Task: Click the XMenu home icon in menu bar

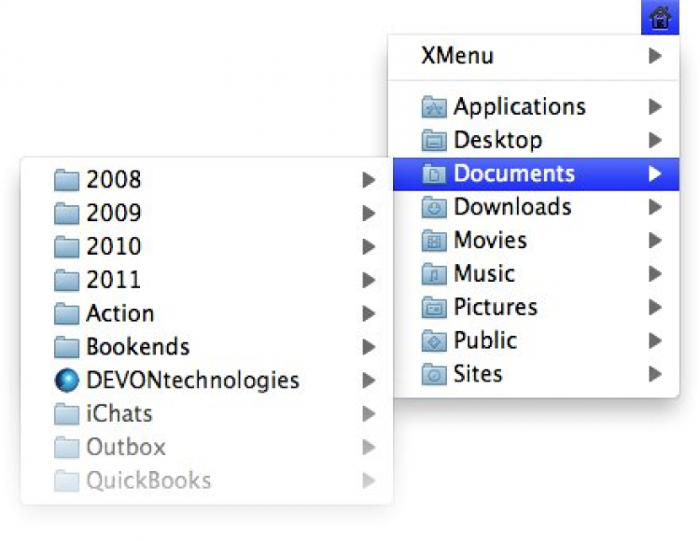Action: point(660,18)
